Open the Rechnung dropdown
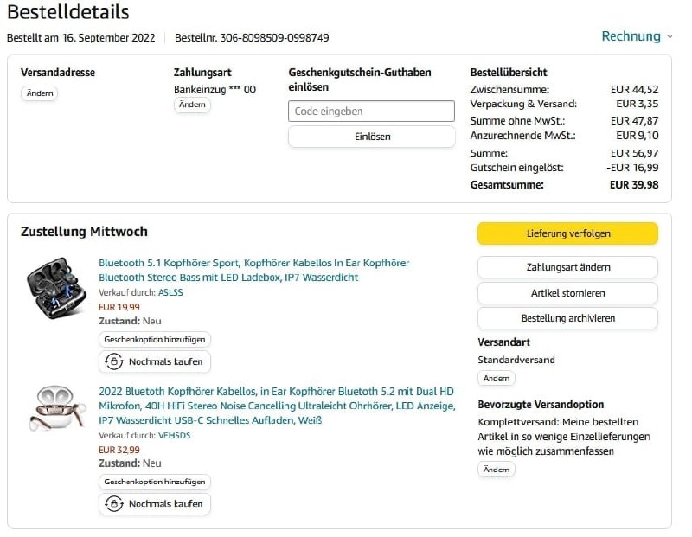Screen dimensions: 692x537 [x=637, y=36]
